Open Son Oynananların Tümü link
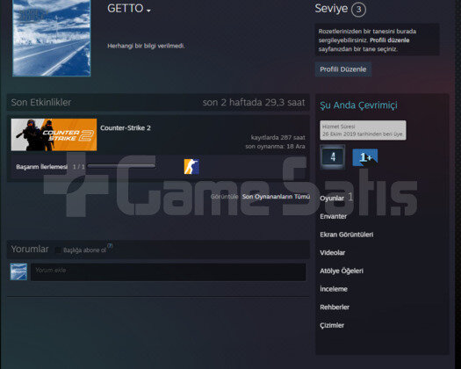 (276, 197)
